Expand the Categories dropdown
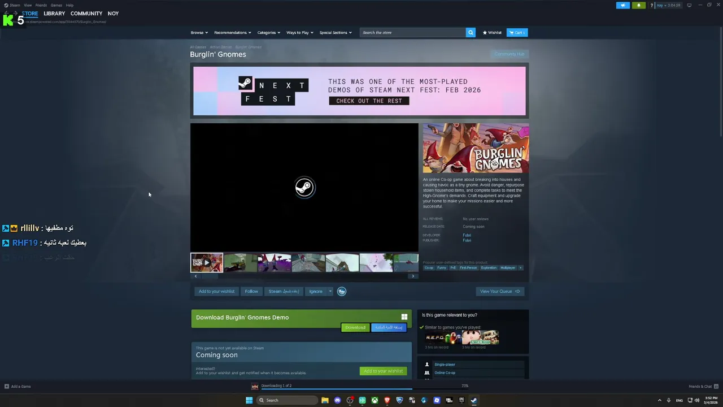This screenshot has height=407, width=723. pyautogui.click(x=269, y=32)
